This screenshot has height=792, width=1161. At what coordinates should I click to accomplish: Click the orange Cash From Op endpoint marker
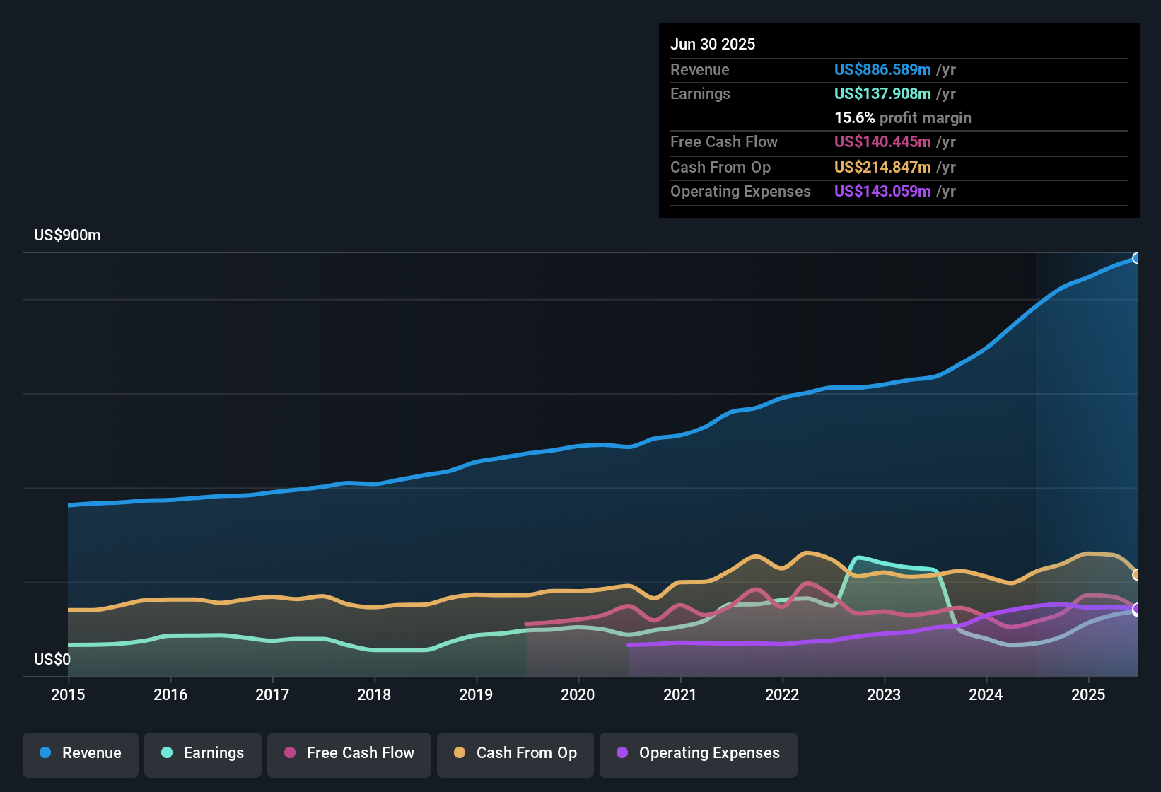[1136, 575]
